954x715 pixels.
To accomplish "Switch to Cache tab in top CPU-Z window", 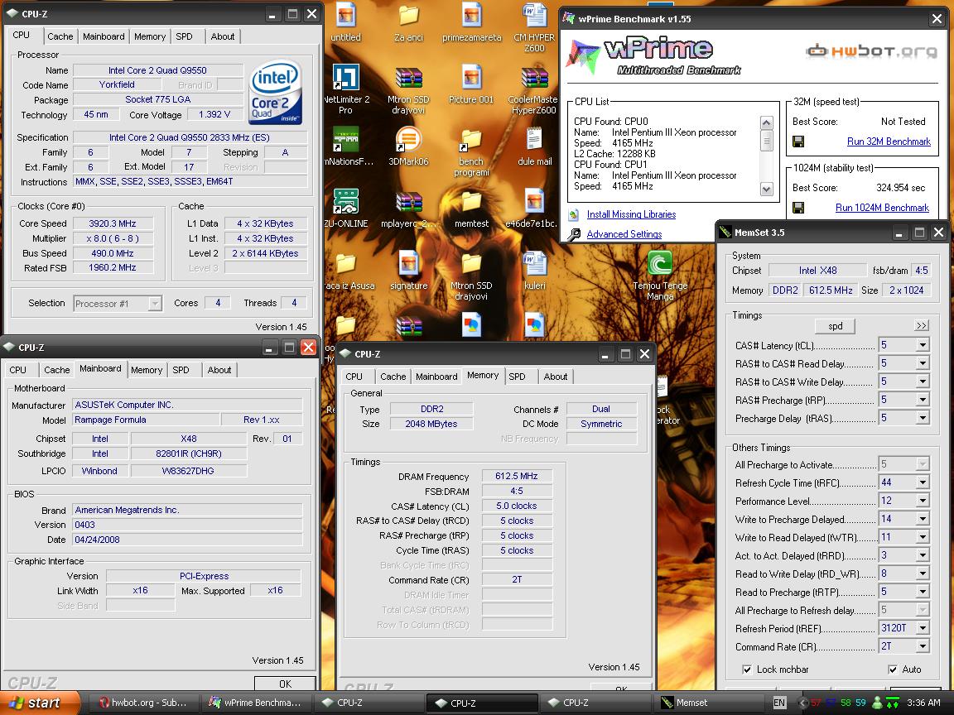I will tap(60, 36).
